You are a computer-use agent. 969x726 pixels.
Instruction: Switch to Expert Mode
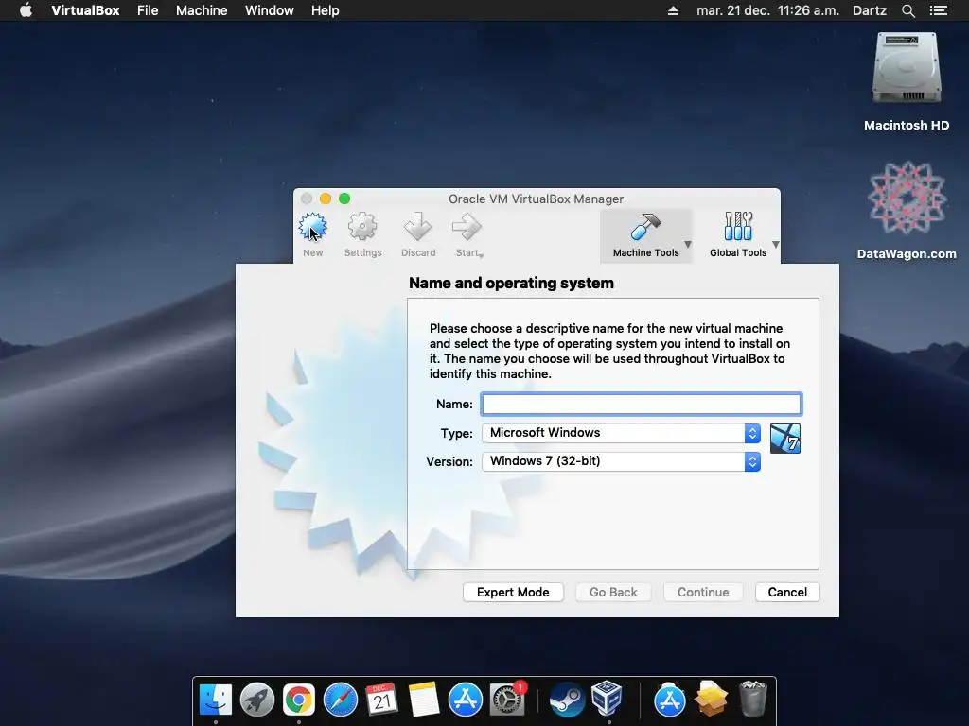point(513,592)
